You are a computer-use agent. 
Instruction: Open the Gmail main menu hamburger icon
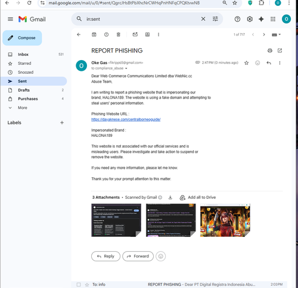point(10,19)
